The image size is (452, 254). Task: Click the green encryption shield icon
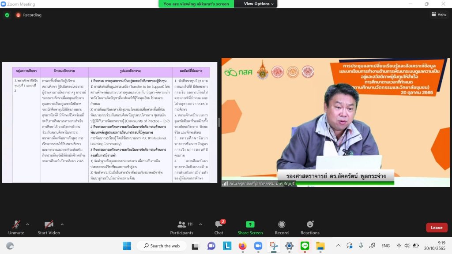coord(7,15)
